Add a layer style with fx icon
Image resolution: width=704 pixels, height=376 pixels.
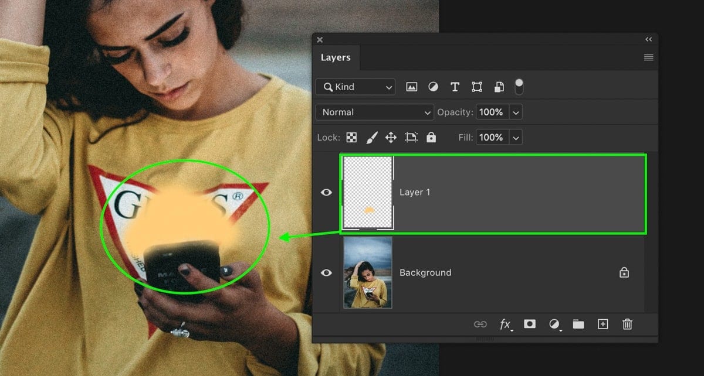506,324
